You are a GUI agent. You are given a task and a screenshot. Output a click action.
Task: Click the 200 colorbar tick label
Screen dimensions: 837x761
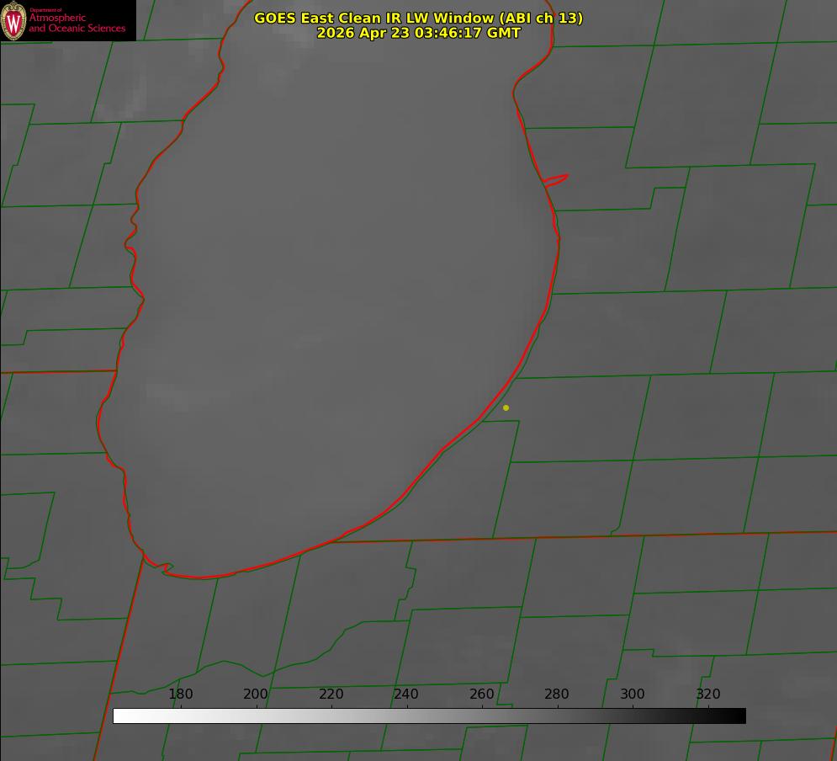coord(256,694)
